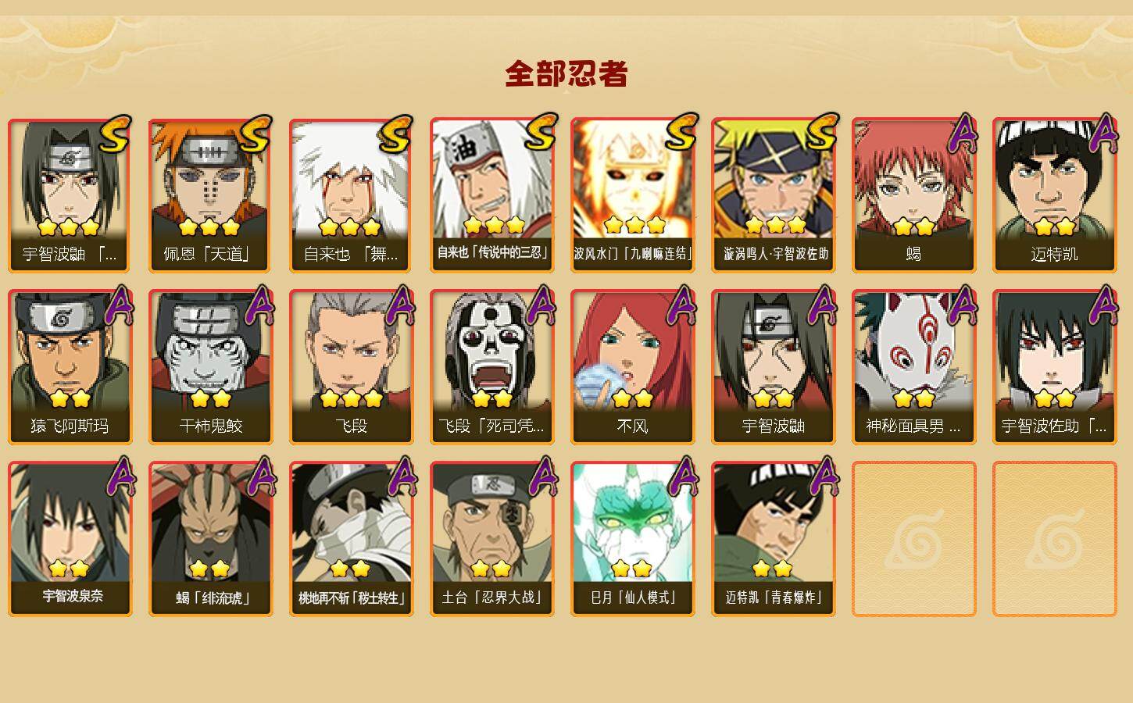Open the 不风 ninja card
The height and width of the screenshot is (703, 1133).
[x=632, y=367]
